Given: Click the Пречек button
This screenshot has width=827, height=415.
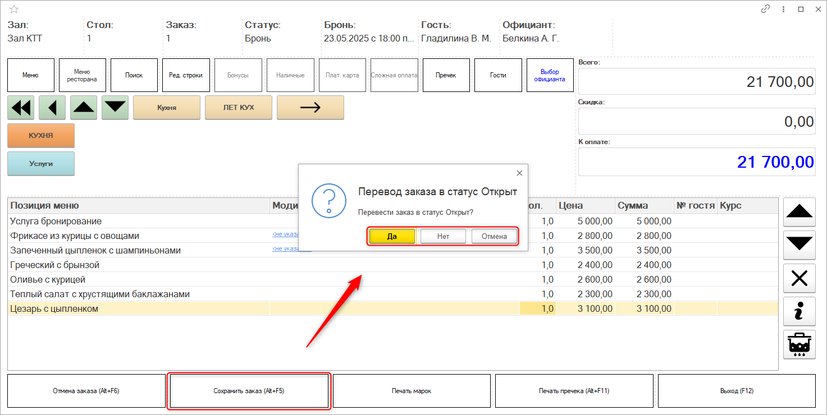Looking at the screenshot, I should pyautogui.click(x=446, y=75).
